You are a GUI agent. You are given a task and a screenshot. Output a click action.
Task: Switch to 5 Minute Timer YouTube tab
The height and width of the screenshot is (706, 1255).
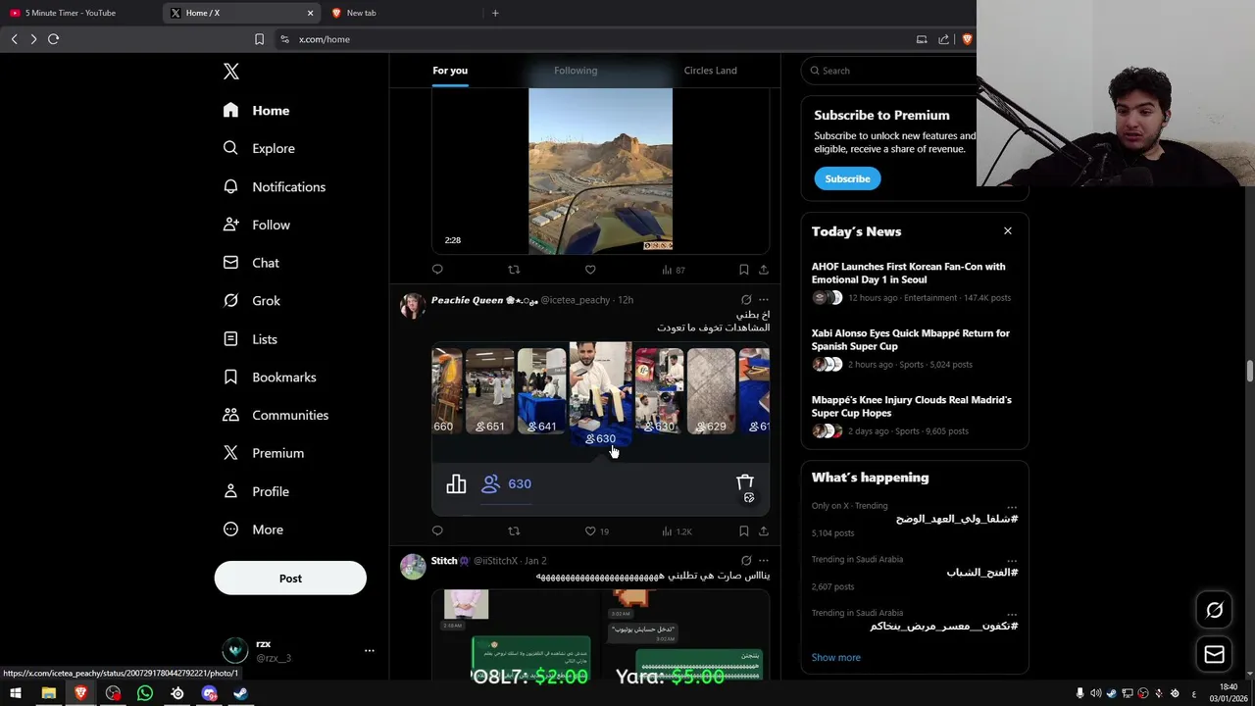(x=78, y=13)
